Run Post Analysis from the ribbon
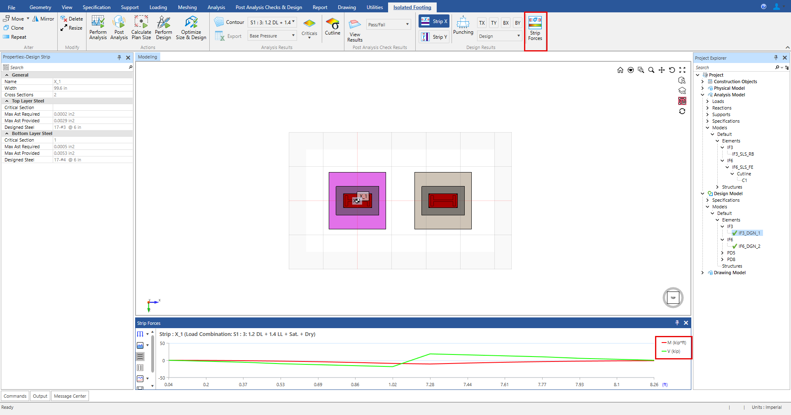Viewport: 791px width, 415px height. pos(119,28)
